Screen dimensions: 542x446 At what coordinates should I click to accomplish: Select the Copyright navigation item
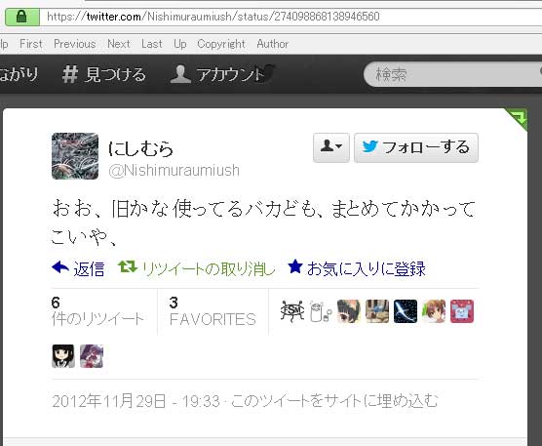[x=221, y=44]
